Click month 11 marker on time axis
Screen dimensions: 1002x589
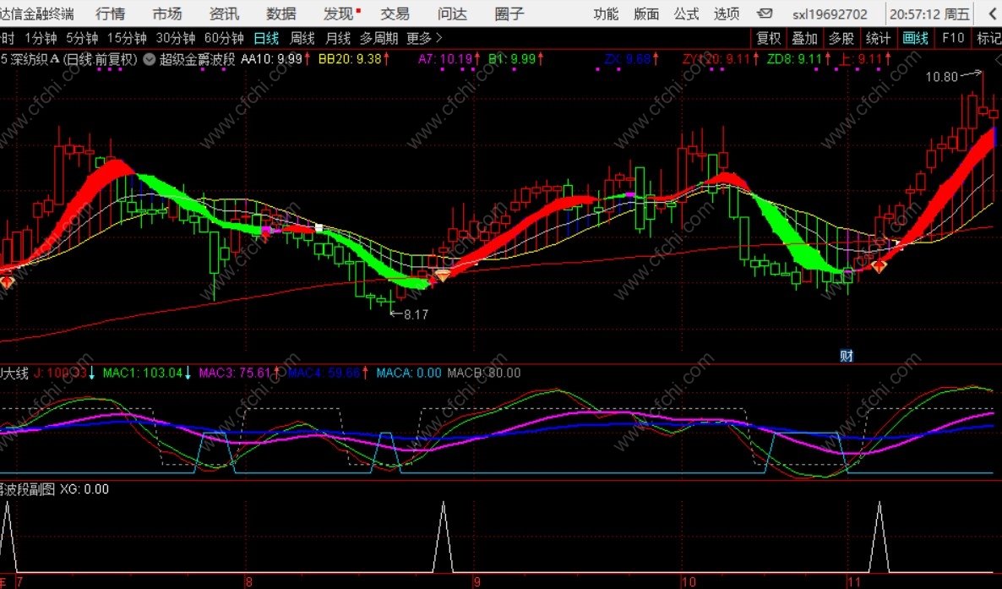click(854, 582)
